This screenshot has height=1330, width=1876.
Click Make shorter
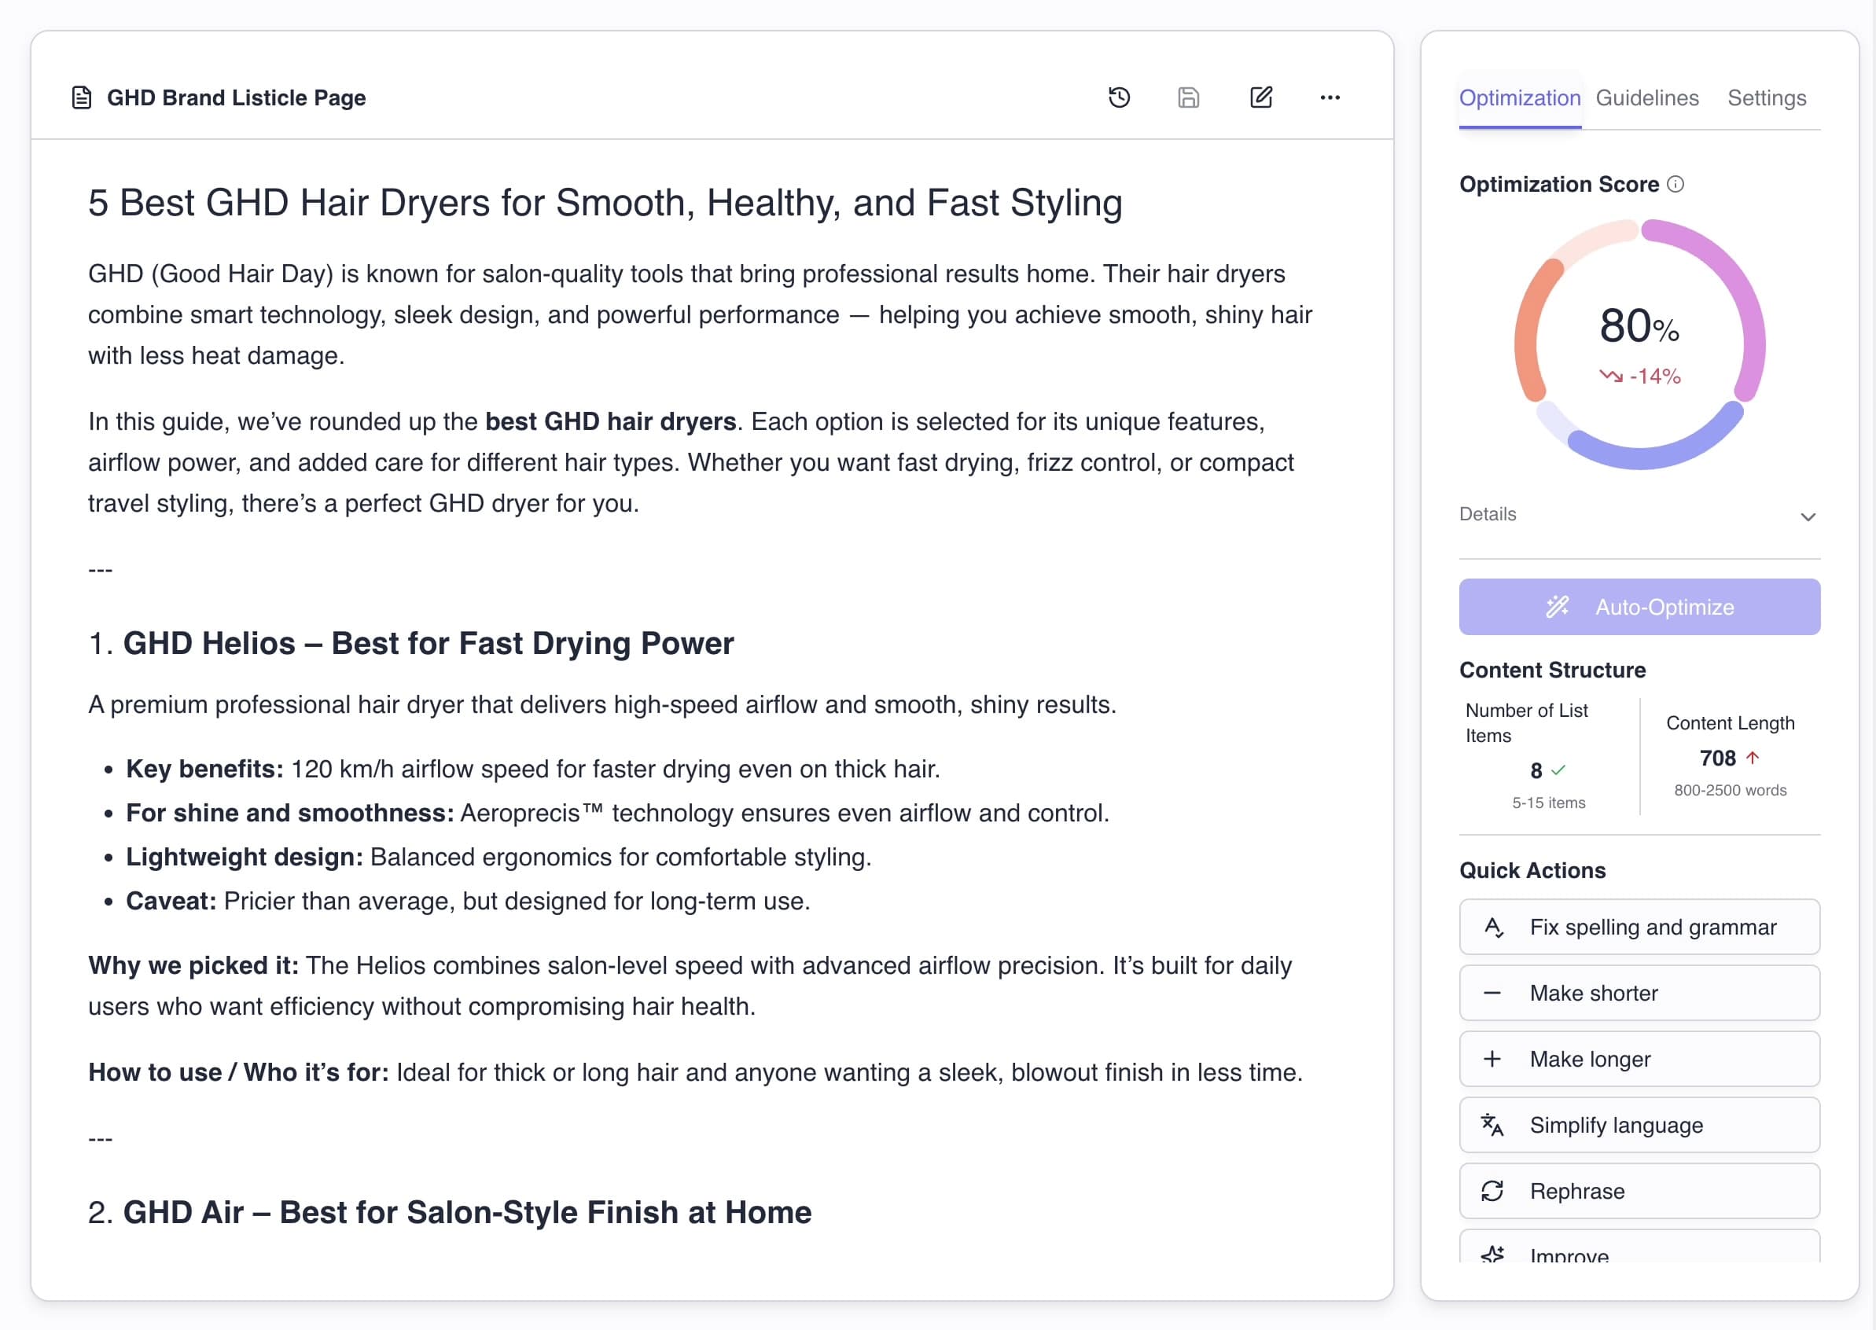pyautogui.click(x=1639, y=993)
